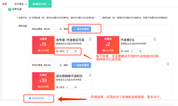Delete the 会冬泉 ¥15 coupon with trash icon
The width and height of the screenshot is (178, 106).
[x=90, y=39]
